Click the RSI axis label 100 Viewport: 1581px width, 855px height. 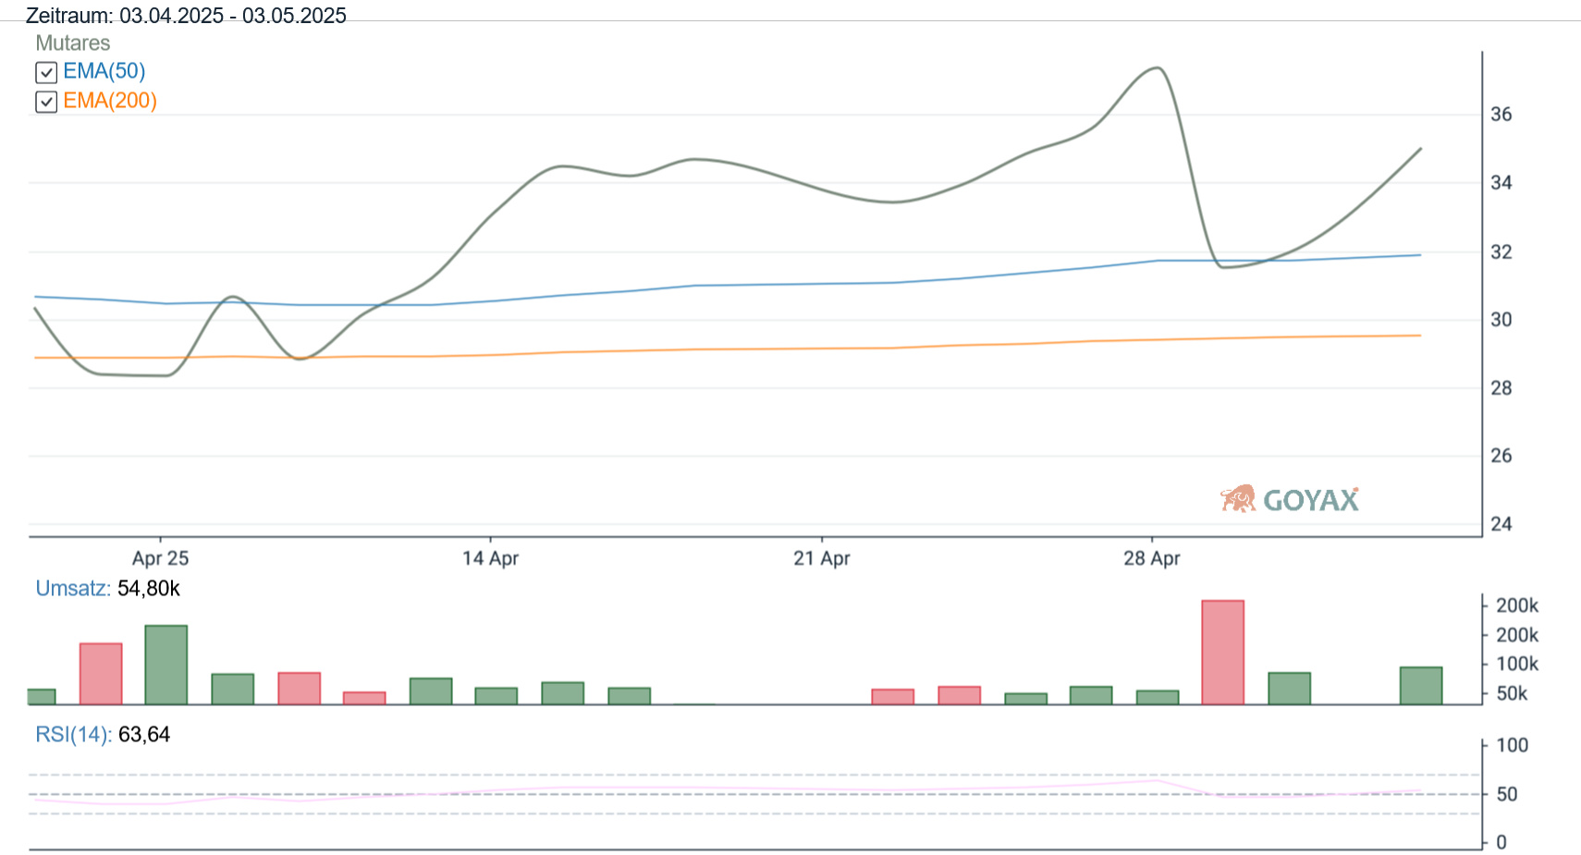point(1513,745)
